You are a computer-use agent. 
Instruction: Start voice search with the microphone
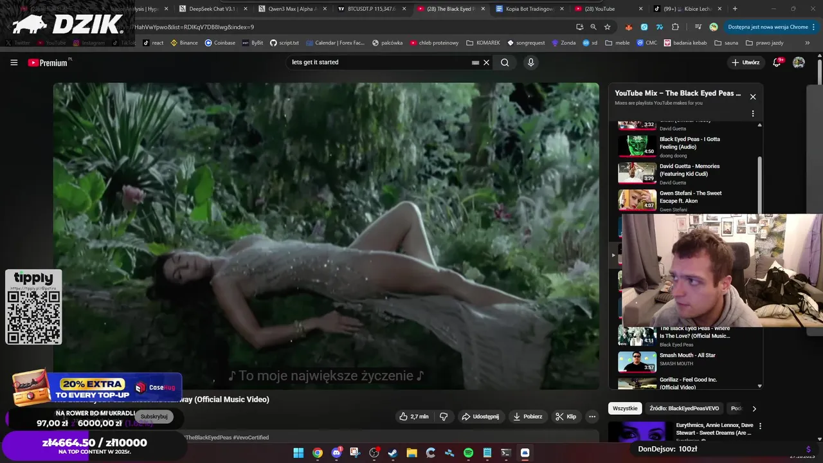click(530, 62)
